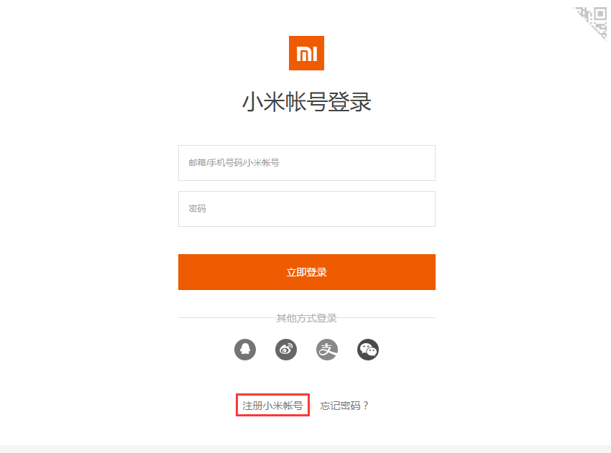The height and width of the screenshot is (453, 611).
Task: Select the WeChat login icon
Action: click(368, 350)
